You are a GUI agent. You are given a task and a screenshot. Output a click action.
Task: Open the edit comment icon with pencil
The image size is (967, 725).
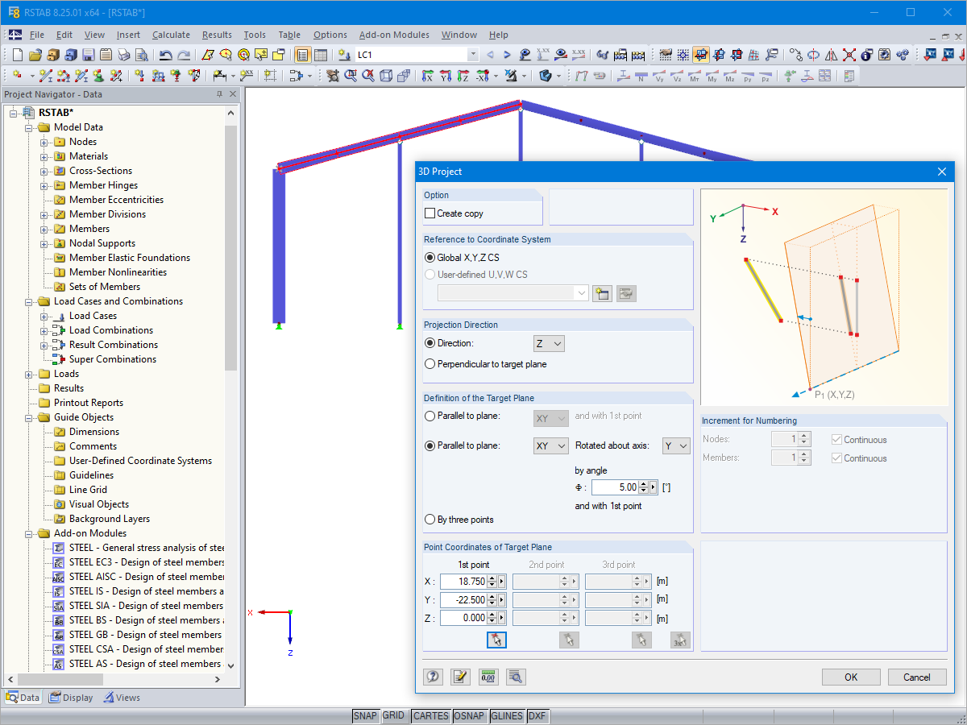(x=460, y=677)
